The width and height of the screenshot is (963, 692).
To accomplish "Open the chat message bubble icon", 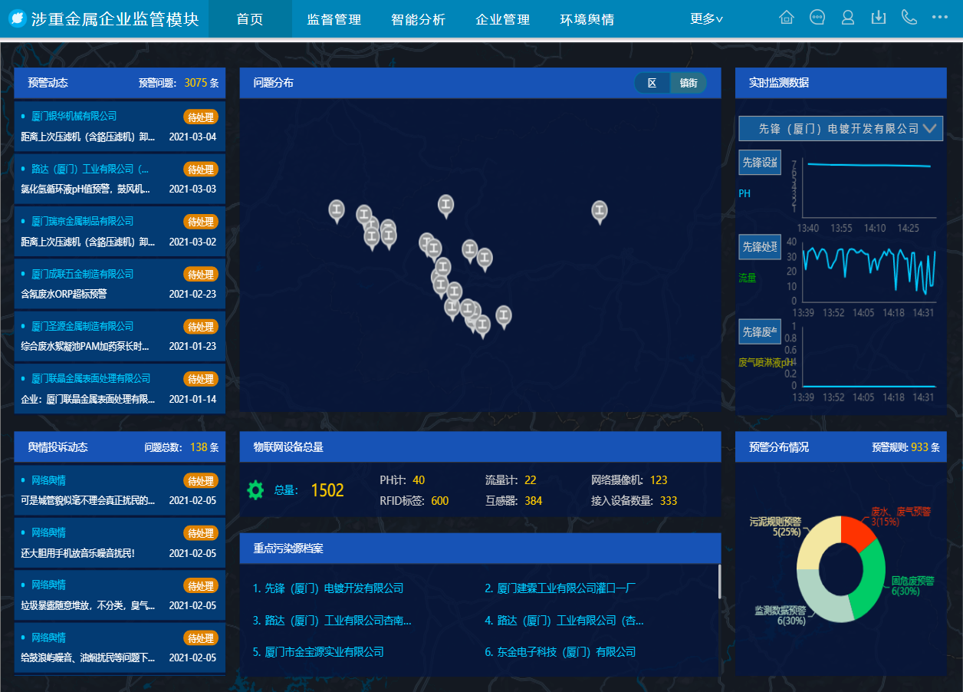I will pyautogui.click(x=817, y=18).
